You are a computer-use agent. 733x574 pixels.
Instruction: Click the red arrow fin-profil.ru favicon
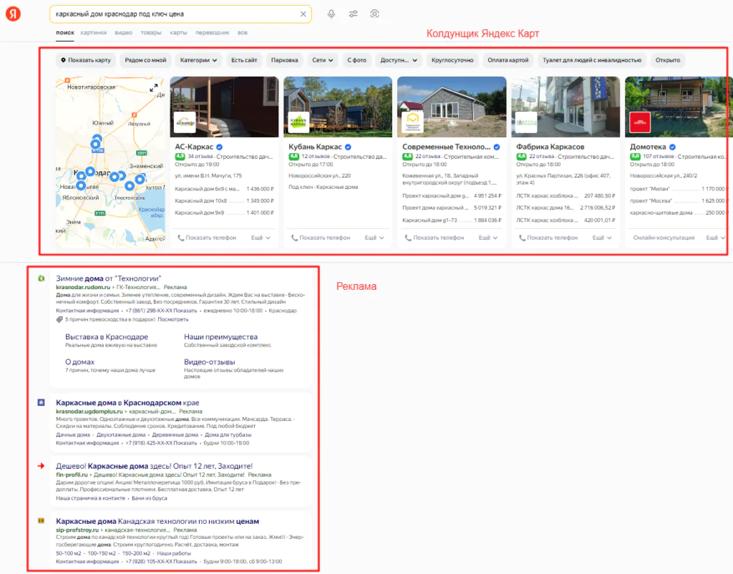(41, 465)
